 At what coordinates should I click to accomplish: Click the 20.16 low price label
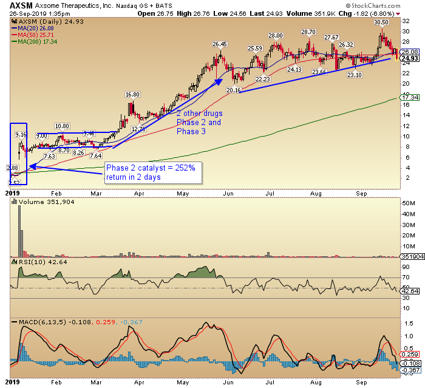click(x=234, y=90)
